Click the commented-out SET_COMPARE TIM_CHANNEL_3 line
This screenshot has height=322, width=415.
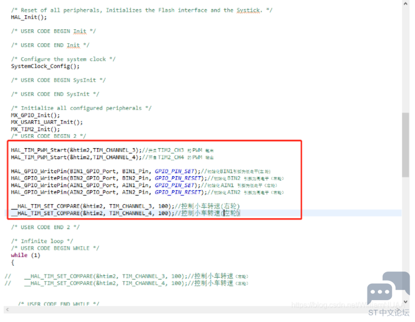click(127, 276)
